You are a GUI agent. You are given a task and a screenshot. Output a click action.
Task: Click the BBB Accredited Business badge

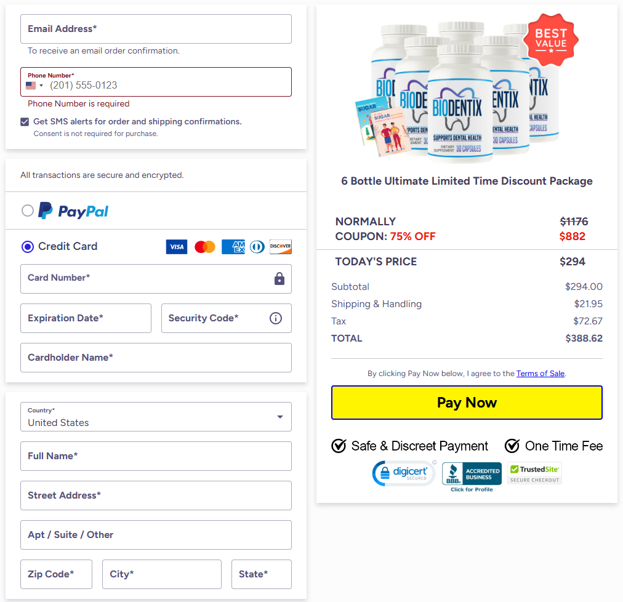point(472,476)
